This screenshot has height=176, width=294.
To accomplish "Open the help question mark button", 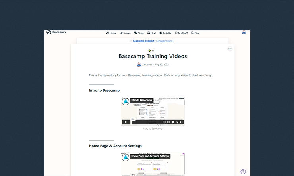I will 243,172.
